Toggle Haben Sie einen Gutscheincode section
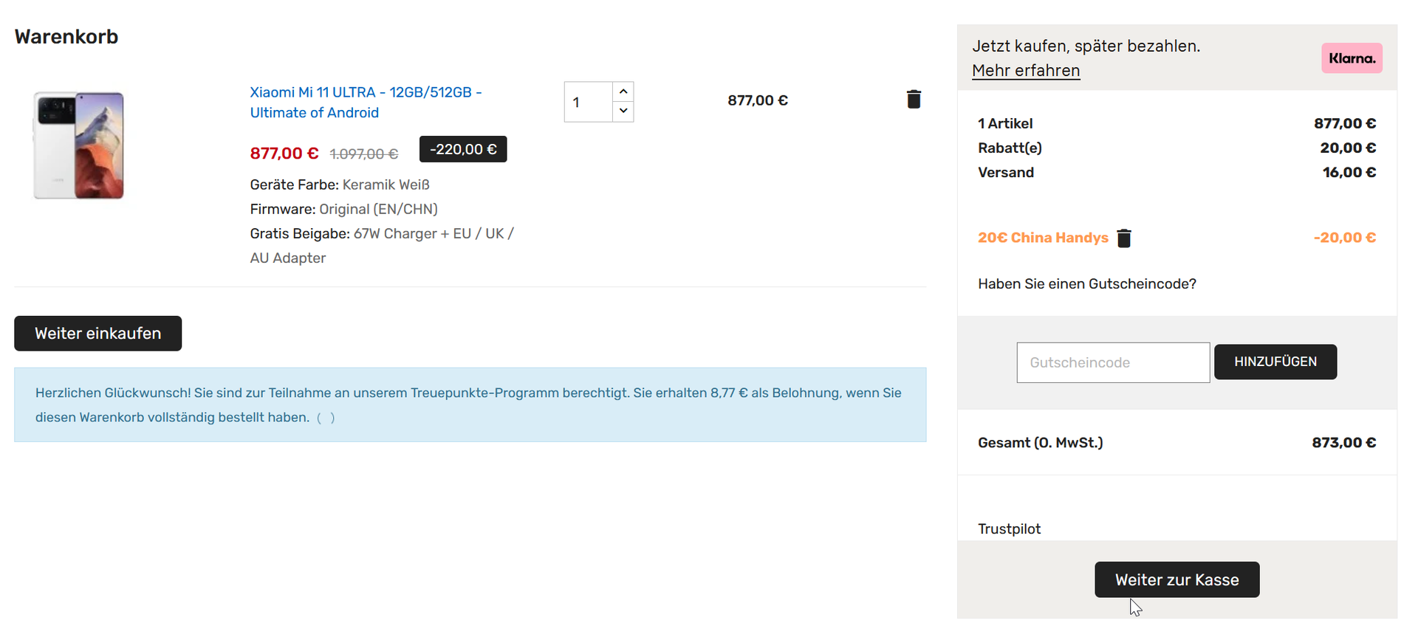 pos(1087,284)
